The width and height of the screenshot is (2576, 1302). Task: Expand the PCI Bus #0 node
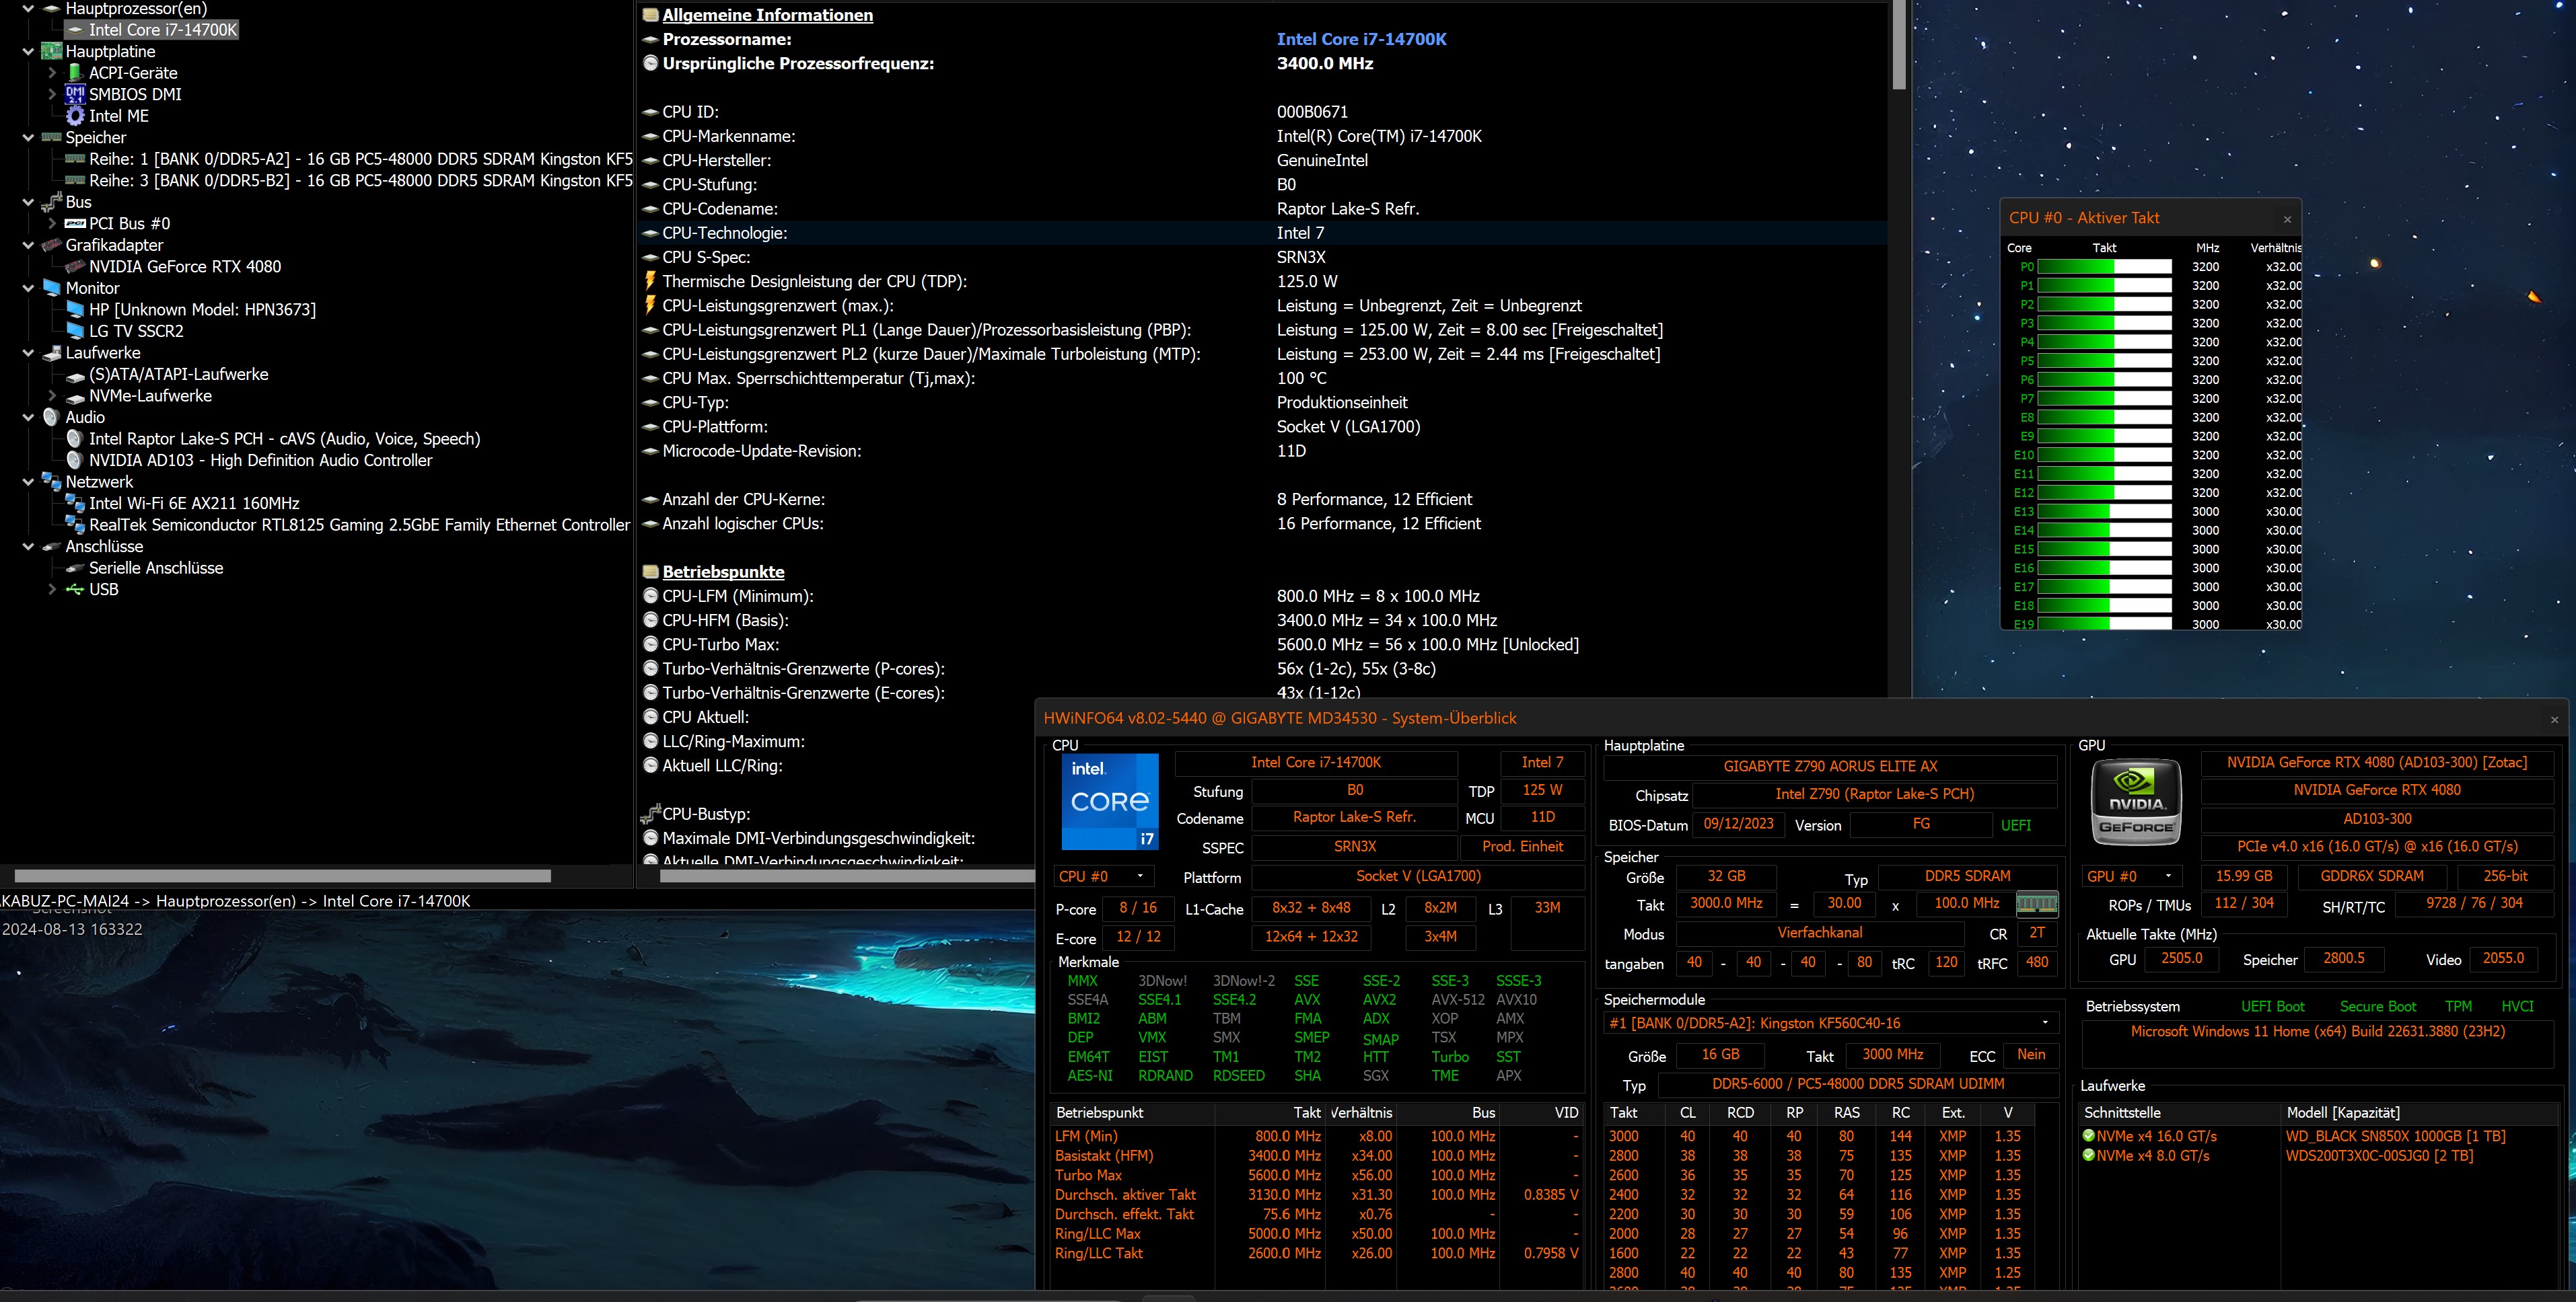click(52, 224)
